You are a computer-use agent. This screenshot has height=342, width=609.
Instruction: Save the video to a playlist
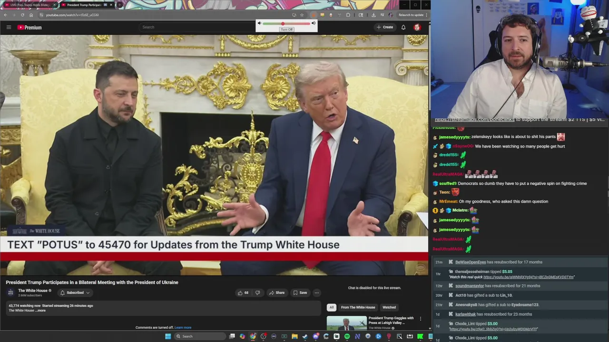point(300,293)
